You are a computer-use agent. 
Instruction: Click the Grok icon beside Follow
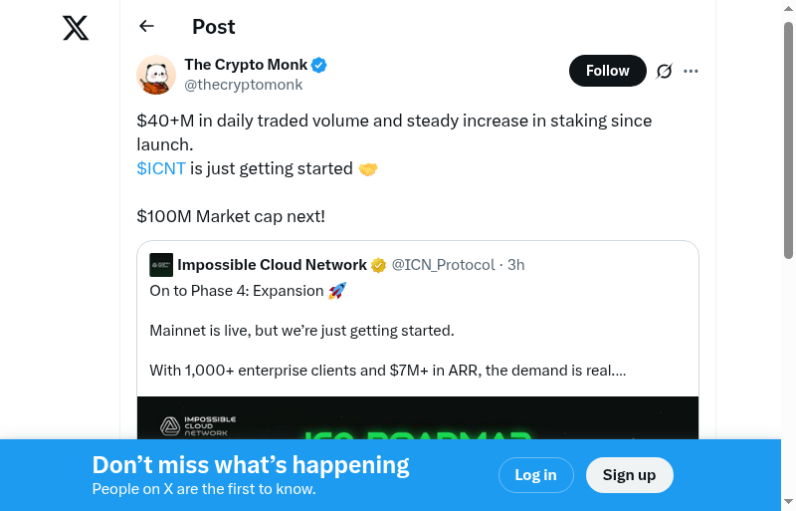click(x=665, y=71)
